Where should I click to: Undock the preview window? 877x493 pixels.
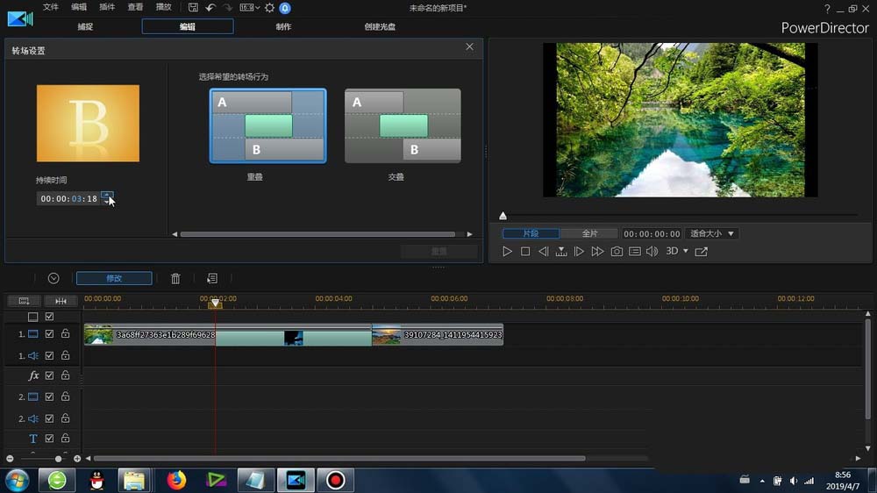702,251
